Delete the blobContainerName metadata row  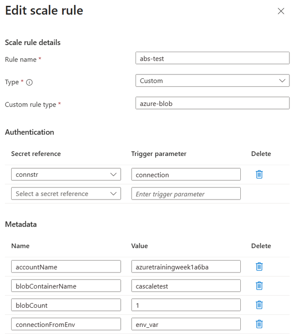click(259, 285)
